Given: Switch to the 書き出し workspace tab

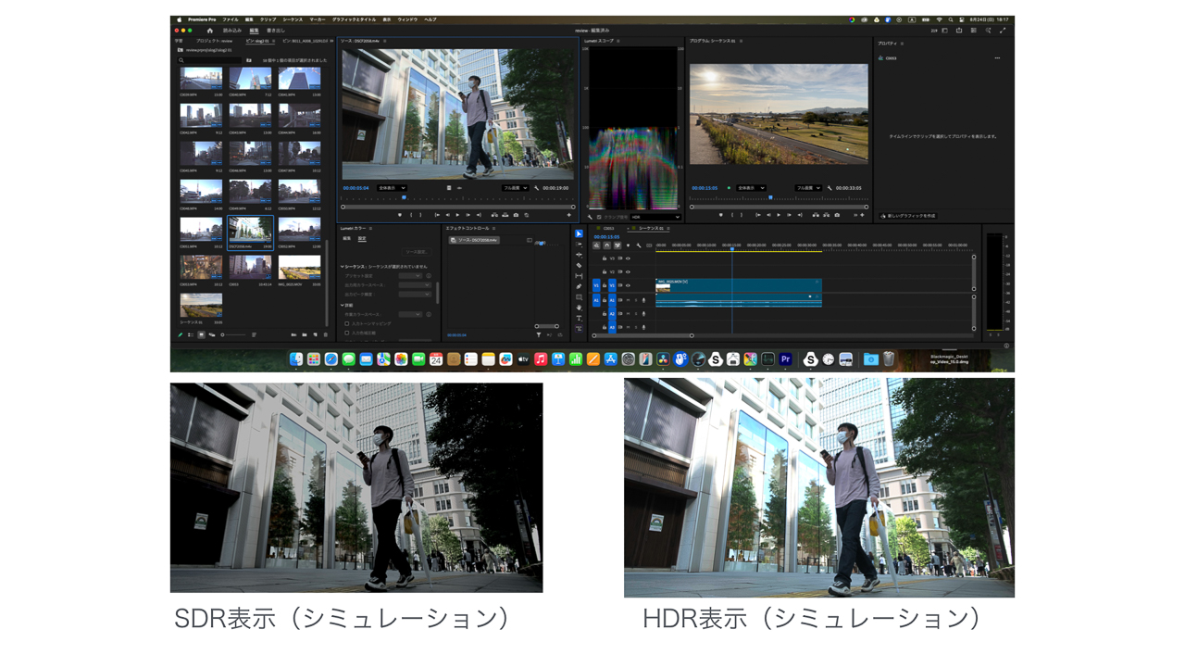Looking at the screenshot, I should coord(276,31).
